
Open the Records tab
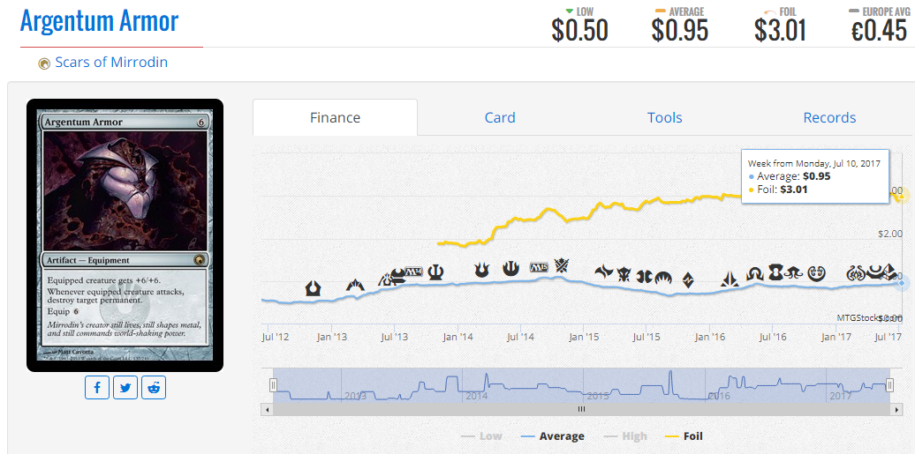coord(829,118)
